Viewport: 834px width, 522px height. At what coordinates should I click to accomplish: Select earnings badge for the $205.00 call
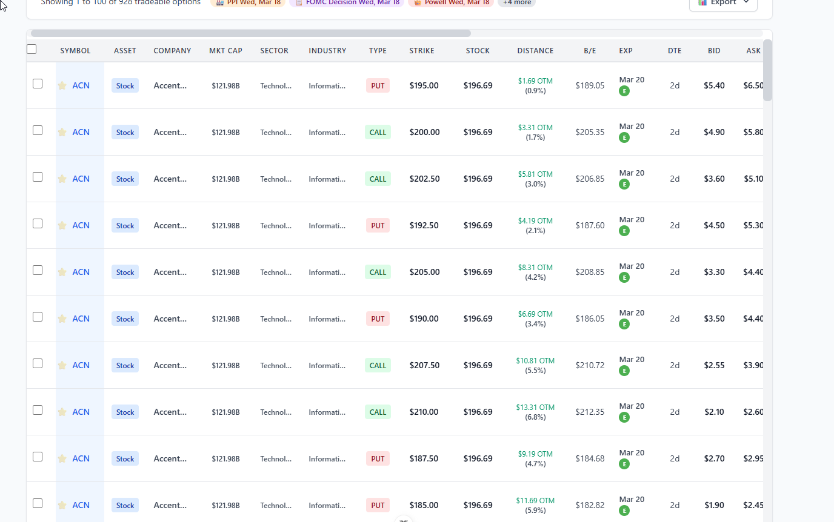click(x=624, y=277)
